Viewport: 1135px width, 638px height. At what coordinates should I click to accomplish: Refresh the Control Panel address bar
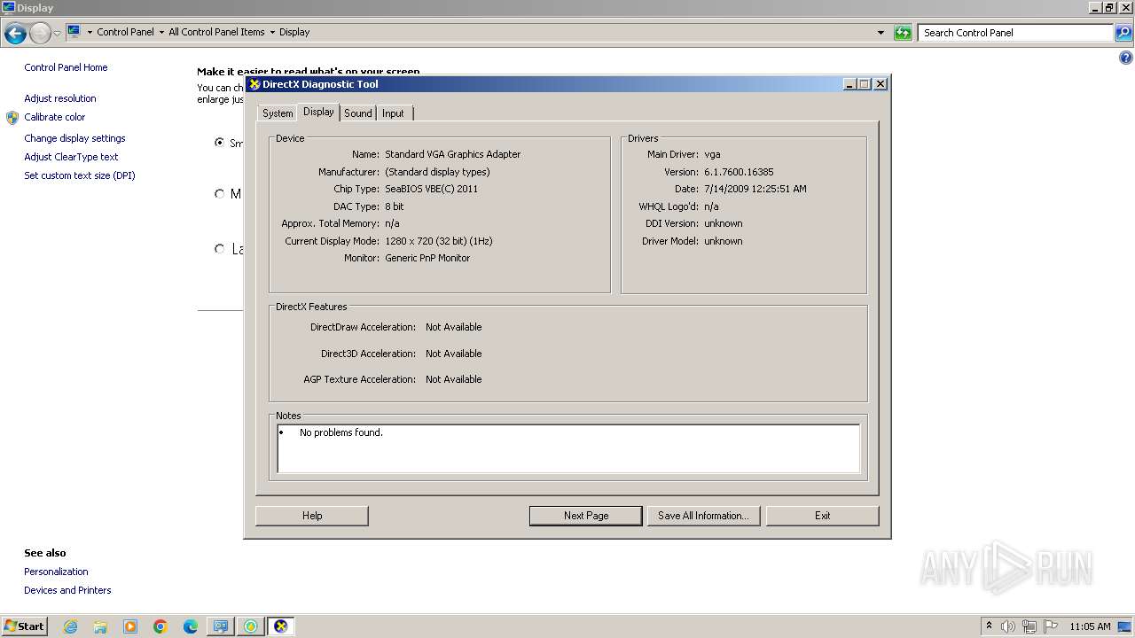point(903,33)
